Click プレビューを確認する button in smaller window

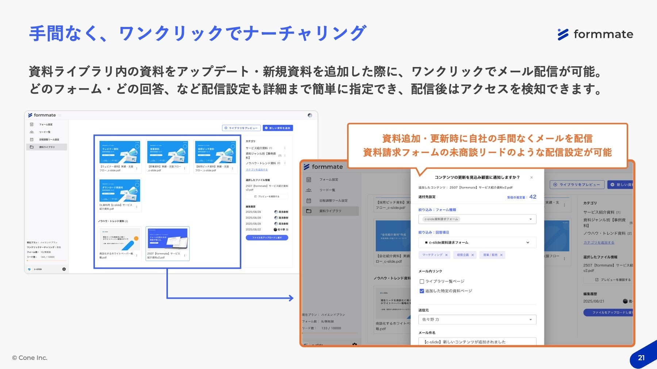(x=267, y=196)
